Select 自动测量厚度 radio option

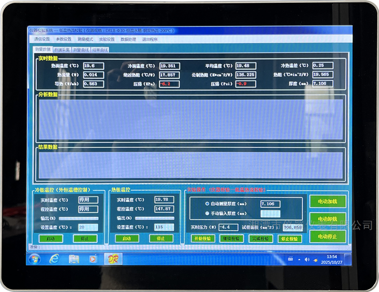point(207,204)
